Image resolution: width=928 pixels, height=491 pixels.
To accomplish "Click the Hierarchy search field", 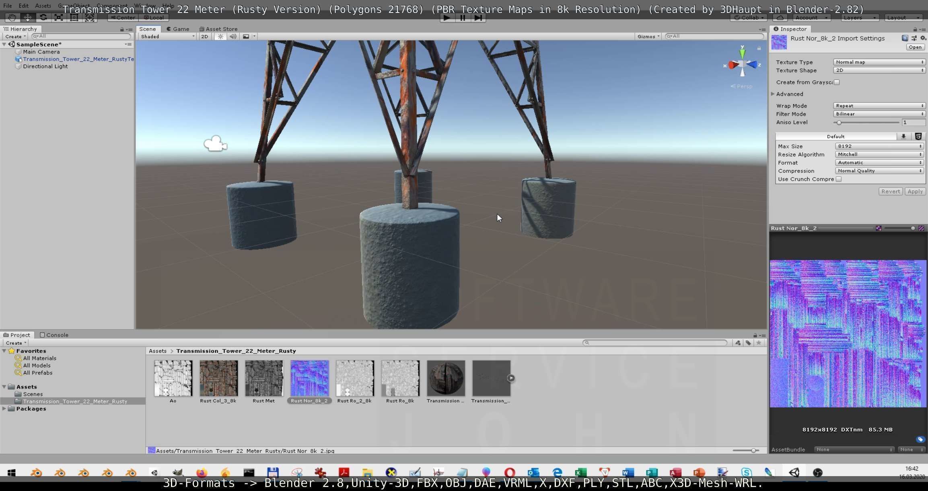I will click(81, 37).
